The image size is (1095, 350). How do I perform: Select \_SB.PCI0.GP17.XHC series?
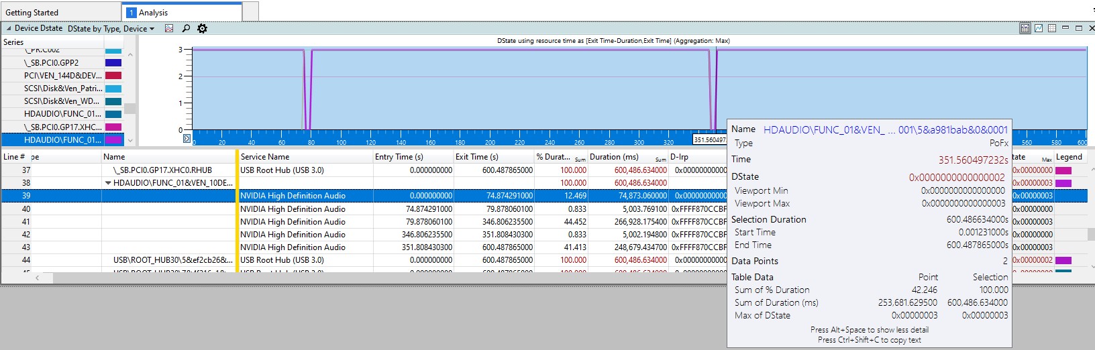pyautogui.click(x=62, y=127)
